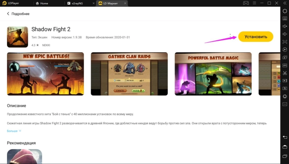Click the gamepad icon in title bar
289x164 pixels.
[246, 3]
